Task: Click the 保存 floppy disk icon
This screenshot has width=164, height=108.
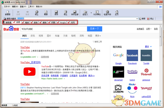Action: (x=56, y=13)
